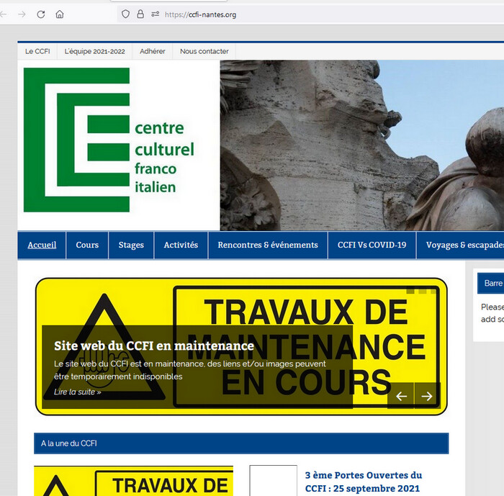Select the Activités navigation tab
Image resolution: width=504 pixels, height=496 pixels.
(181, 245)
